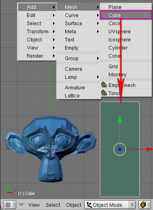The height and width of the screenshot is (210, 153).
Task: Add a Lattice object
Action: 78,95
